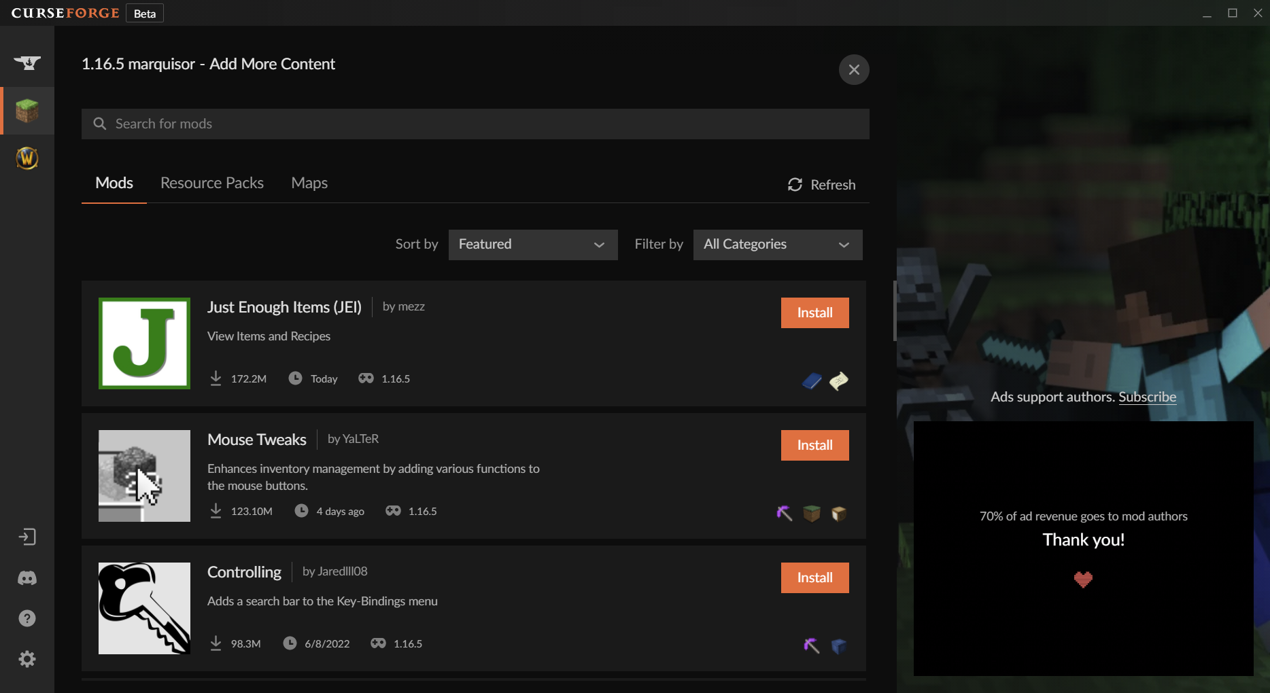Screen dimensions: 1270x693
Task: Click the download count icon for JEI
Action: [216, 378]
